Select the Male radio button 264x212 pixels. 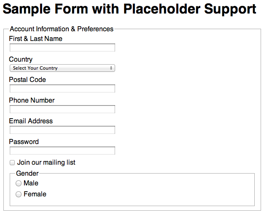click(19, 183)
